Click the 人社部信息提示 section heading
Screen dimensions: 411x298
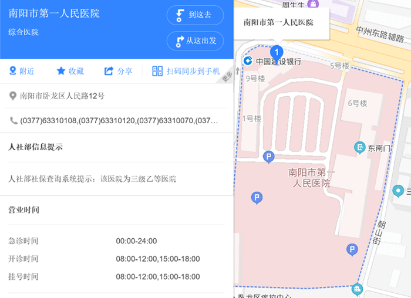point(35,147)
